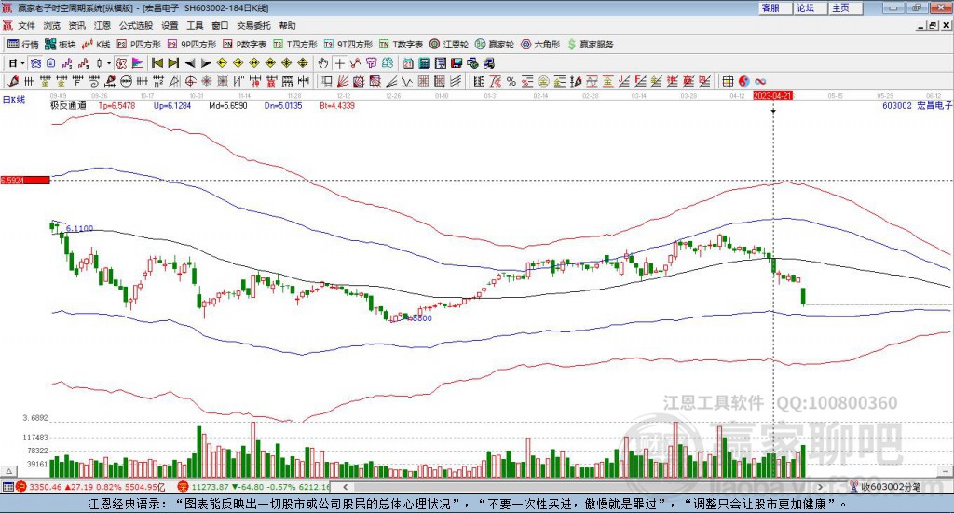Select the red target circle tool

[190, 81]
